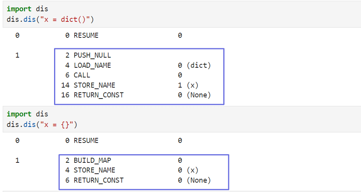Click the "x = {}" string in second cell
361x192 pixels.
57,125
